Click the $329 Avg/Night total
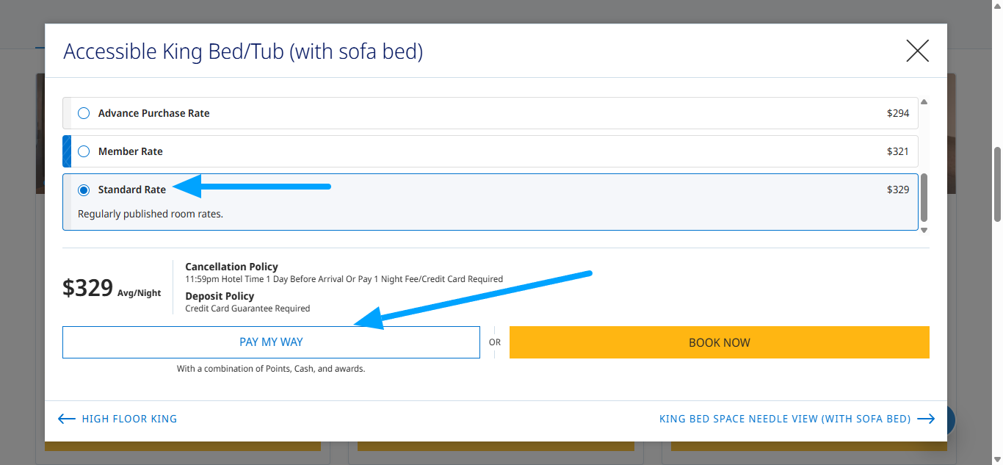 [x=112, y=288]
